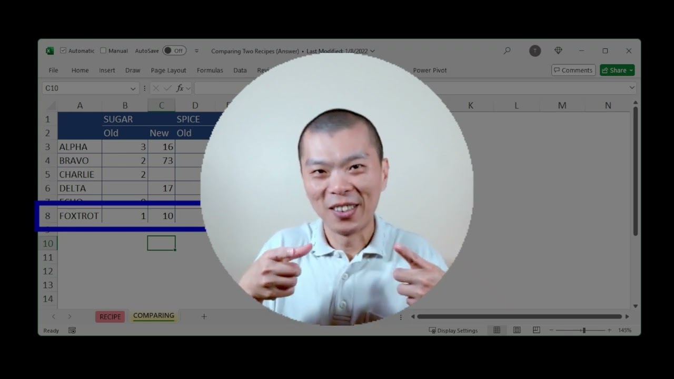Image resolution: width=674 pixels, height=379 pixels.
Task: Click the sheet tab bar resize dots
Action: (x=401, y=317)
